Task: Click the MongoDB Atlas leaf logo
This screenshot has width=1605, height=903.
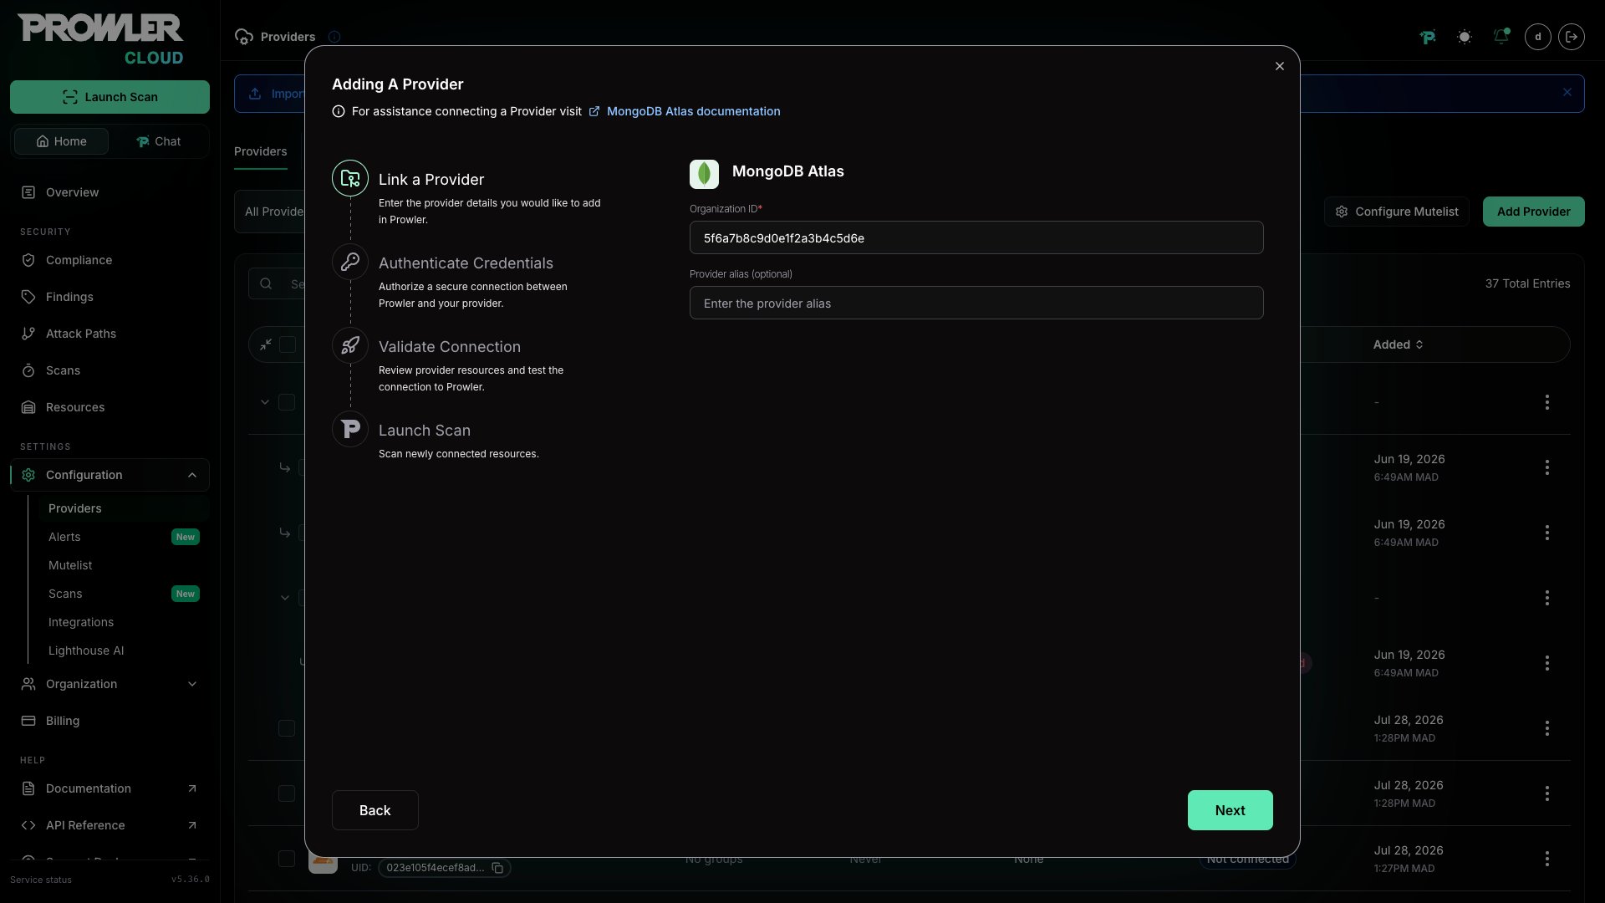Action: click(704, 174)
